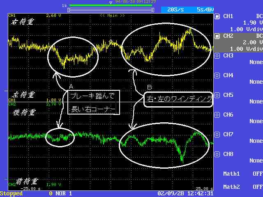Click the None value for CH3
Viewport: 263px width, 197px height.
coord(256,62)
